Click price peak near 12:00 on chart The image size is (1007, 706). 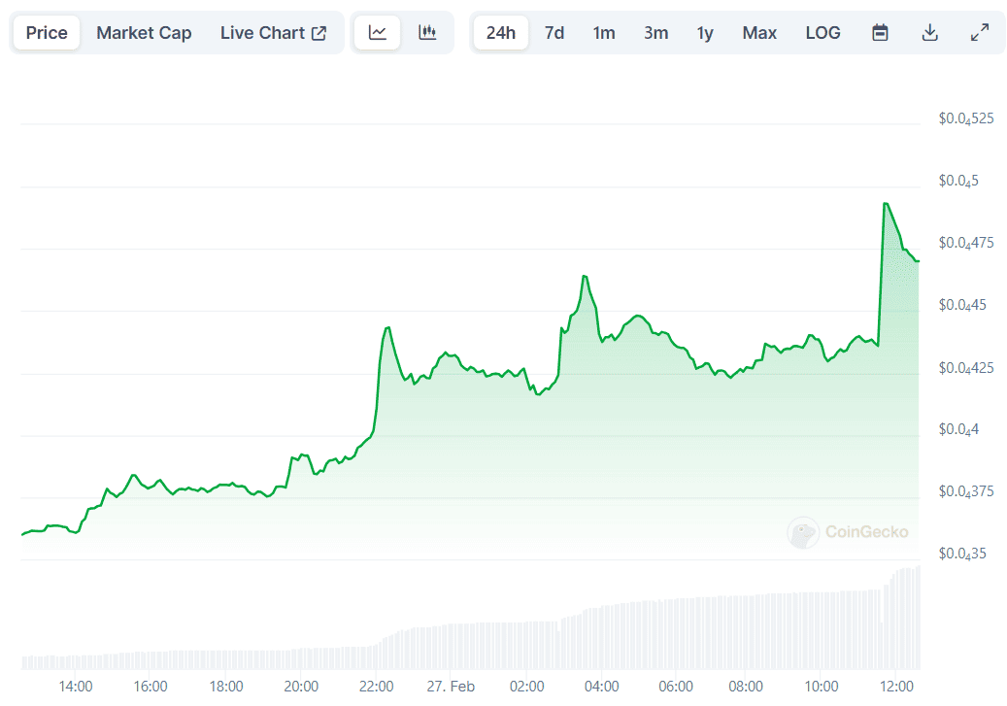(885, 204)
